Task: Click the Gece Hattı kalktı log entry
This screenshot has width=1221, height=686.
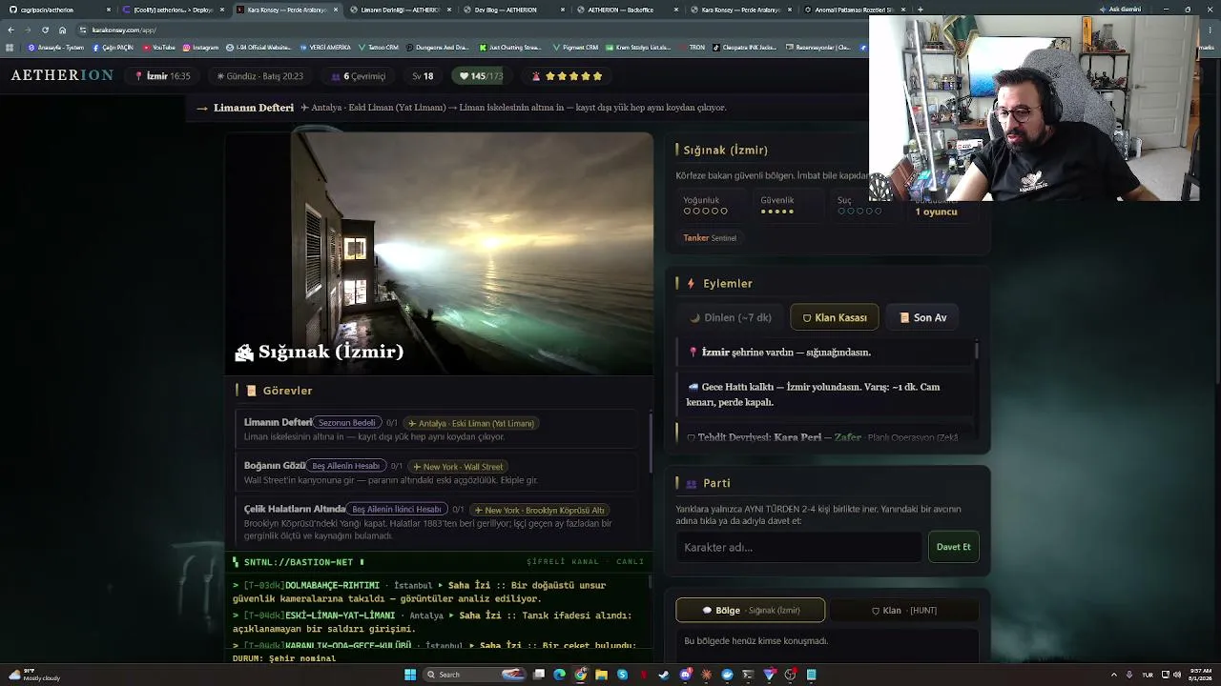Action: 826,394
